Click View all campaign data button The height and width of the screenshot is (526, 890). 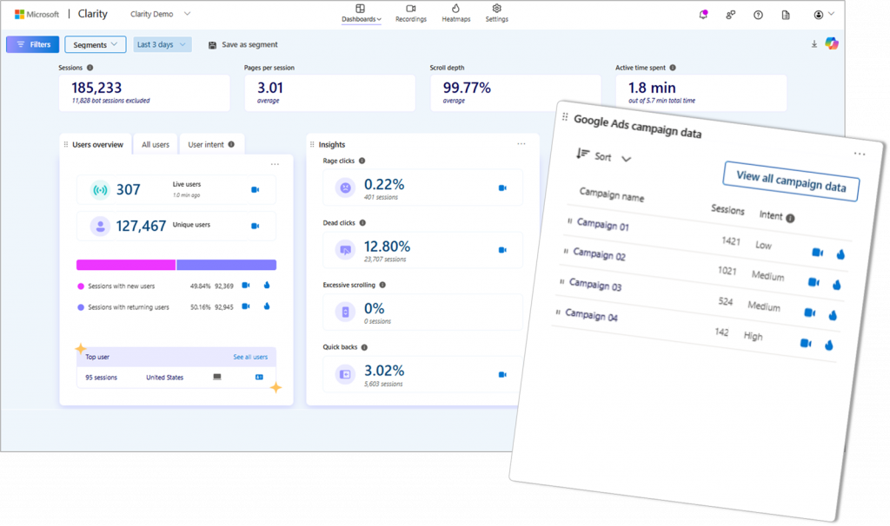(x=791, y=181)
